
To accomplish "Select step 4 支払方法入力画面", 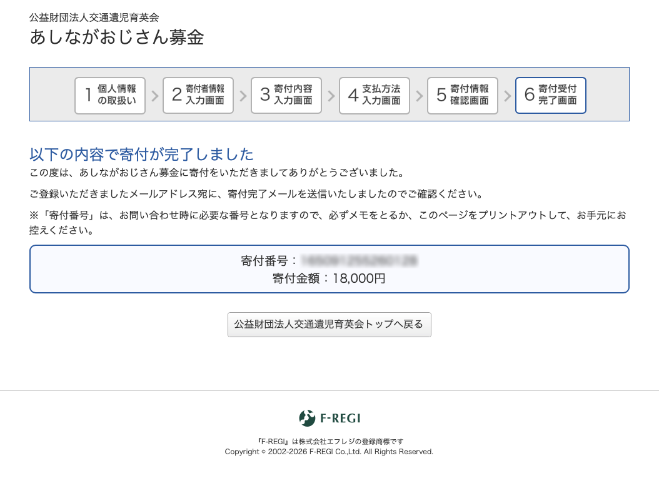I will 375,96.
